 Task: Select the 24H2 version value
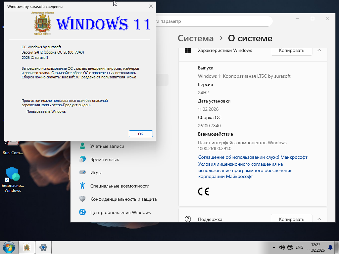(x=203, y=93)
